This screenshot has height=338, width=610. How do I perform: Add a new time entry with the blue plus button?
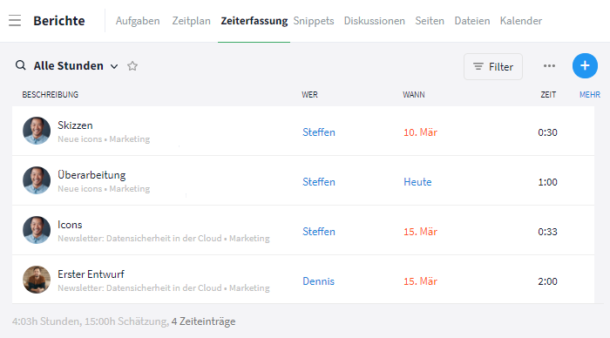(x=585, y=65)
